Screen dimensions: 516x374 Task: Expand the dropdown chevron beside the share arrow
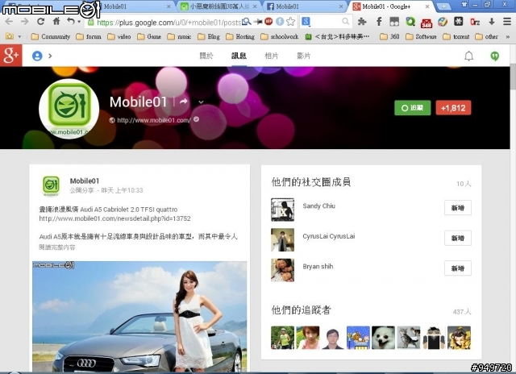[201, 102]
